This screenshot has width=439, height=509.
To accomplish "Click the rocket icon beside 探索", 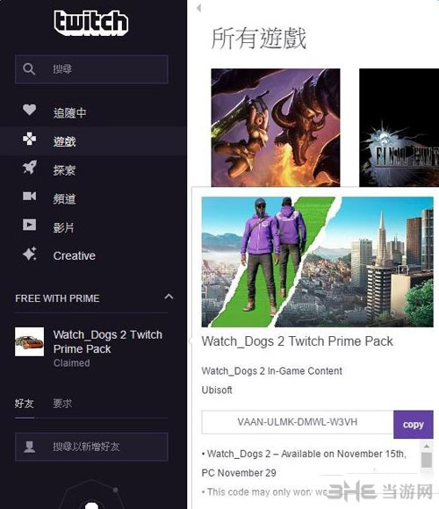I will [x=30, y=167].
